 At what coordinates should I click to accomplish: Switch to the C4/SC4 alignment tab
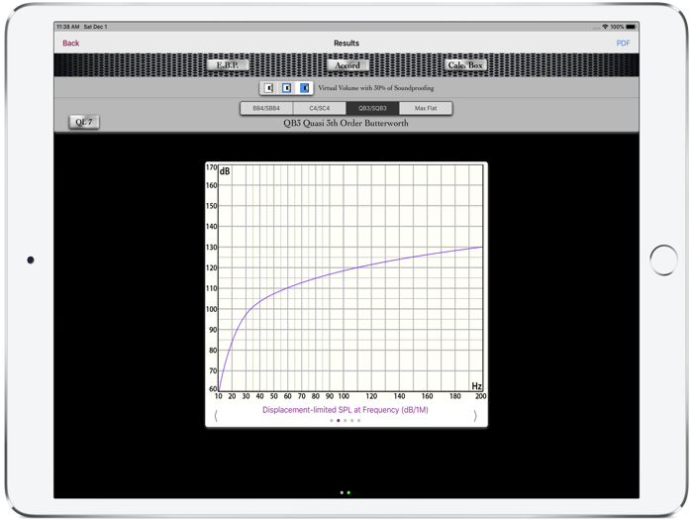click(x=320, y=109)
